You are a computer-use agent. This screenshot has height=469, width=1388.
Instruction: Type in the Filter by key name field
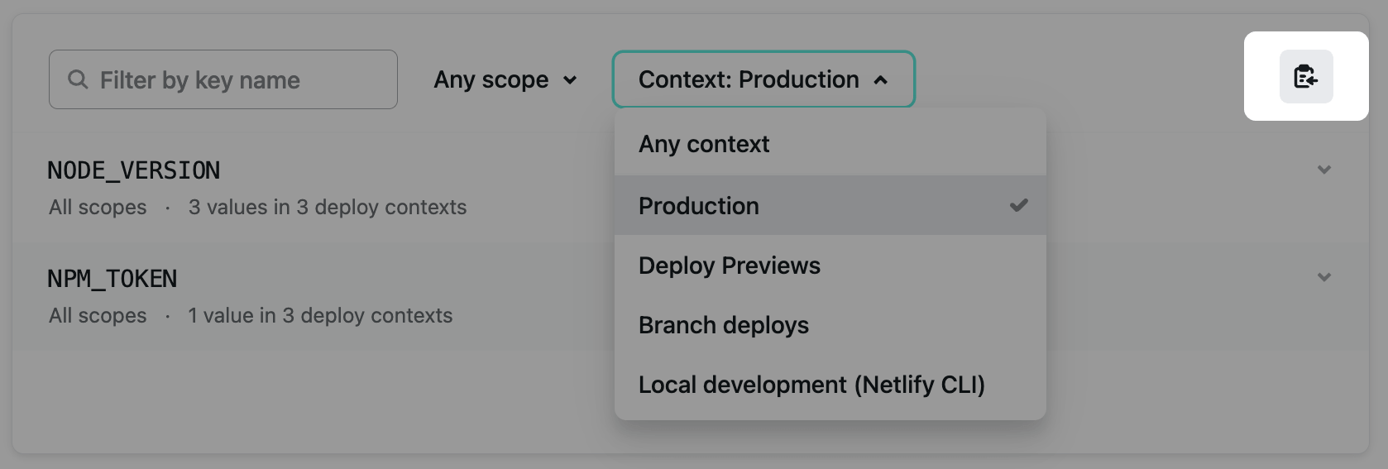click(240, 80)
